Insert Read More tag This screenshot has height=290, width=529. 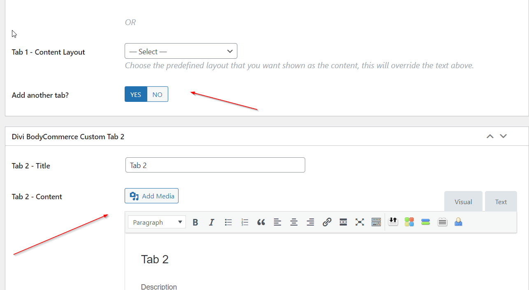tap(343, 222)
